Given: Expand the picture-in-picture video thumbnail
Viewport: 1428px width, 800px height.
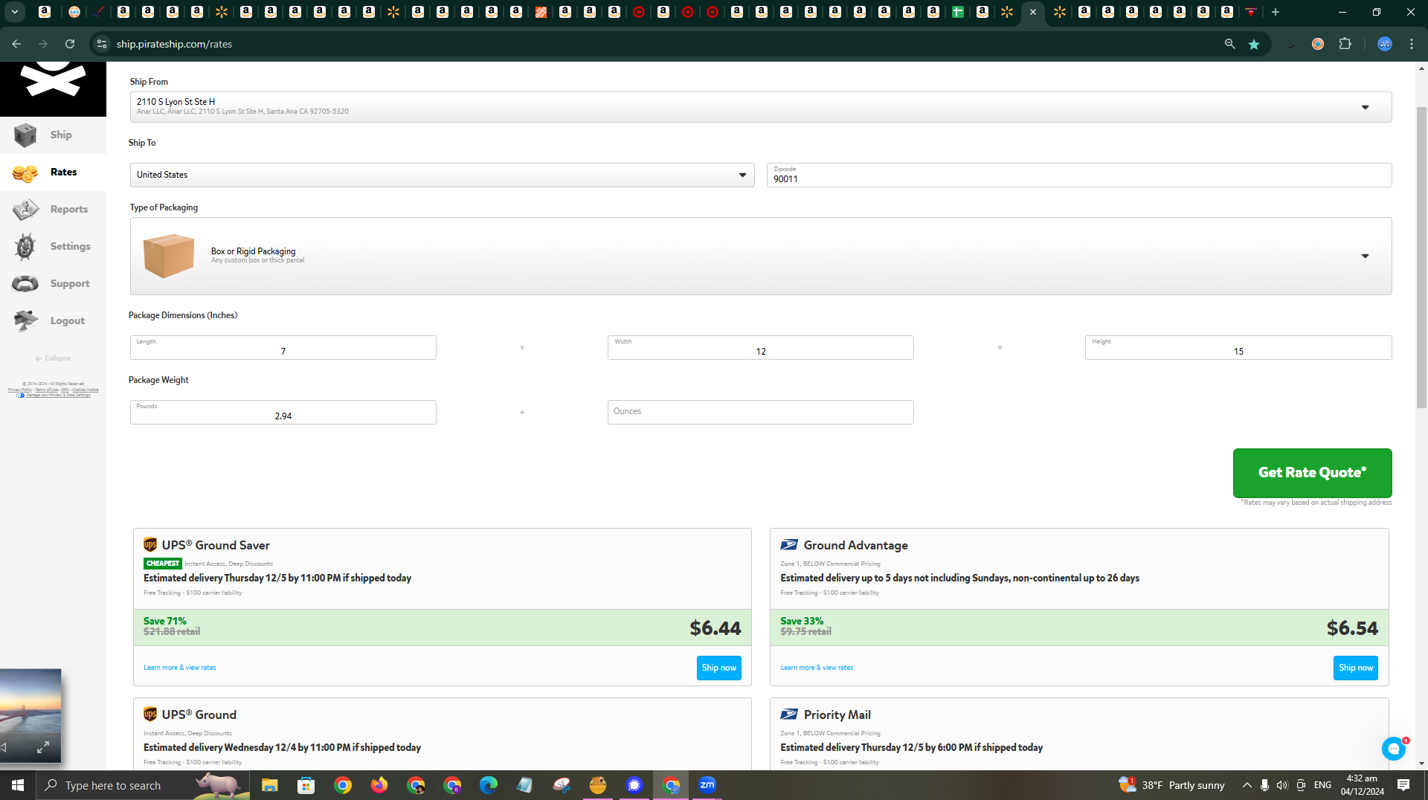Looking at the screenshot, I should coord(43,747).
